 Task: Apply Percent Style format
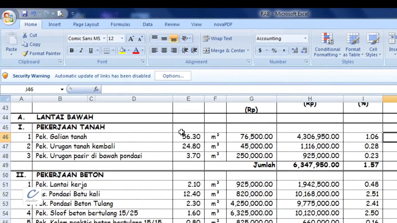point(274,50)
